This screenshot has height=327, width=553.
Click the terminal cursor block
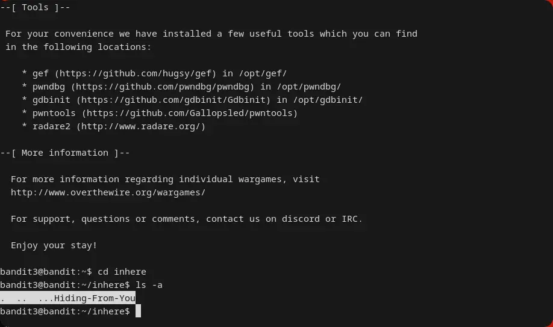tap(138, 311)
